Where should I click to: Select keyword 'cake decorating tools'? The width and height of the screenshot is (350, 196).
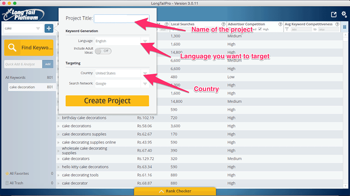pyautogui.click(x=80, y=175)
